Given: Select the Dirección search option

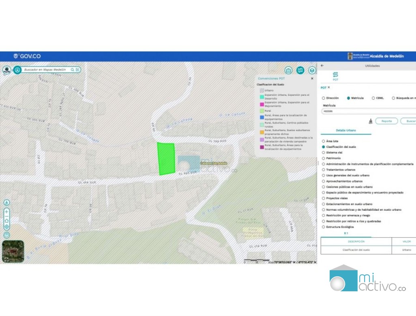Looking at the screenshot, I should tap(323, 98).
